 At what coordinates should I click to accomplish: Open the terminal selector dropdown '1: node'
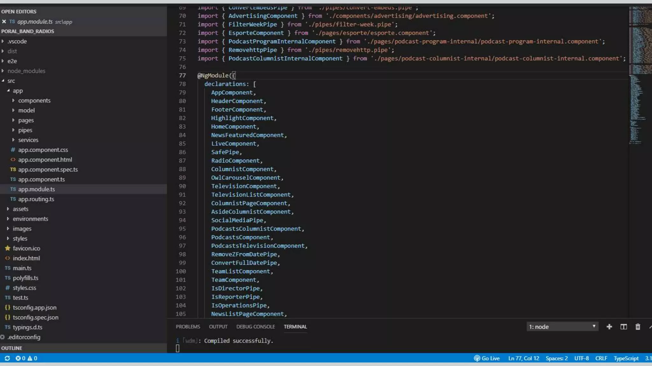562,327
